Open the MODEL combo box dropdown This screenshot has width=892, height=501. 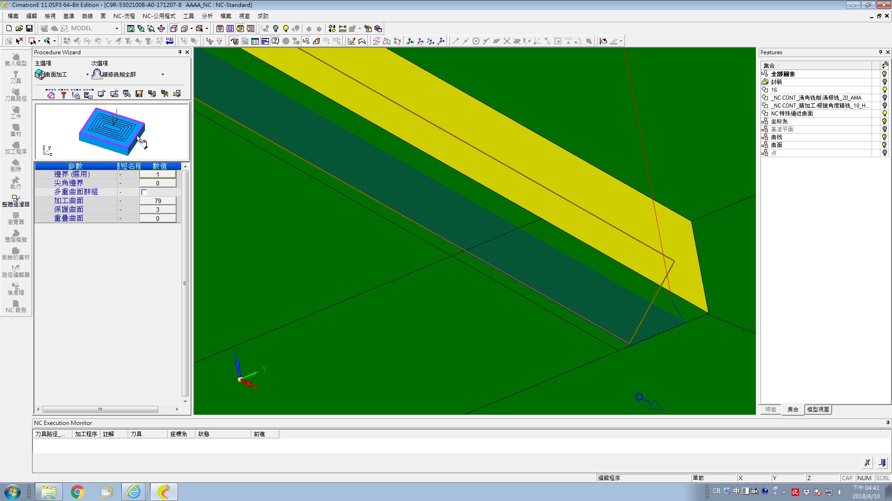(117, 28)
